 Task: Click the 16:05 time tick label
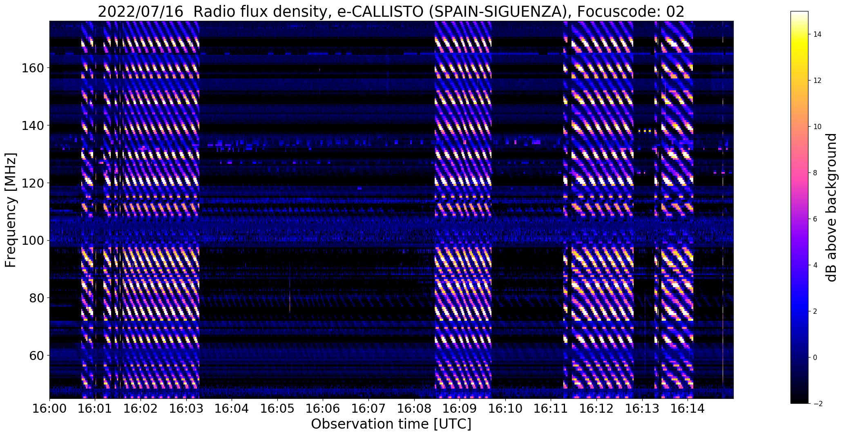[277, 408]
